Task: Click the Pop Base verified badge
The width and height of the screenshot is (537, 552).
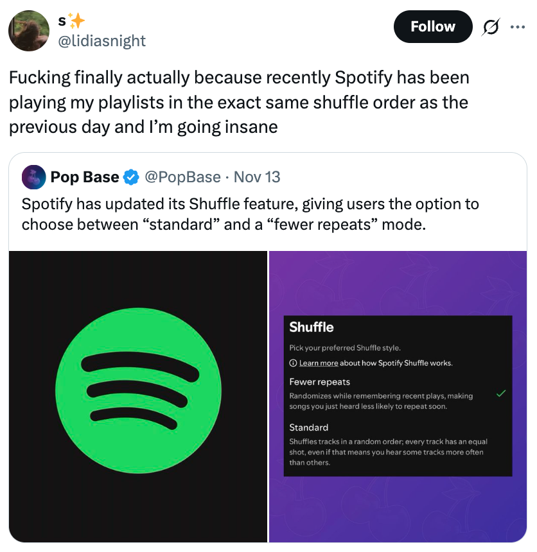Action: 131,177
